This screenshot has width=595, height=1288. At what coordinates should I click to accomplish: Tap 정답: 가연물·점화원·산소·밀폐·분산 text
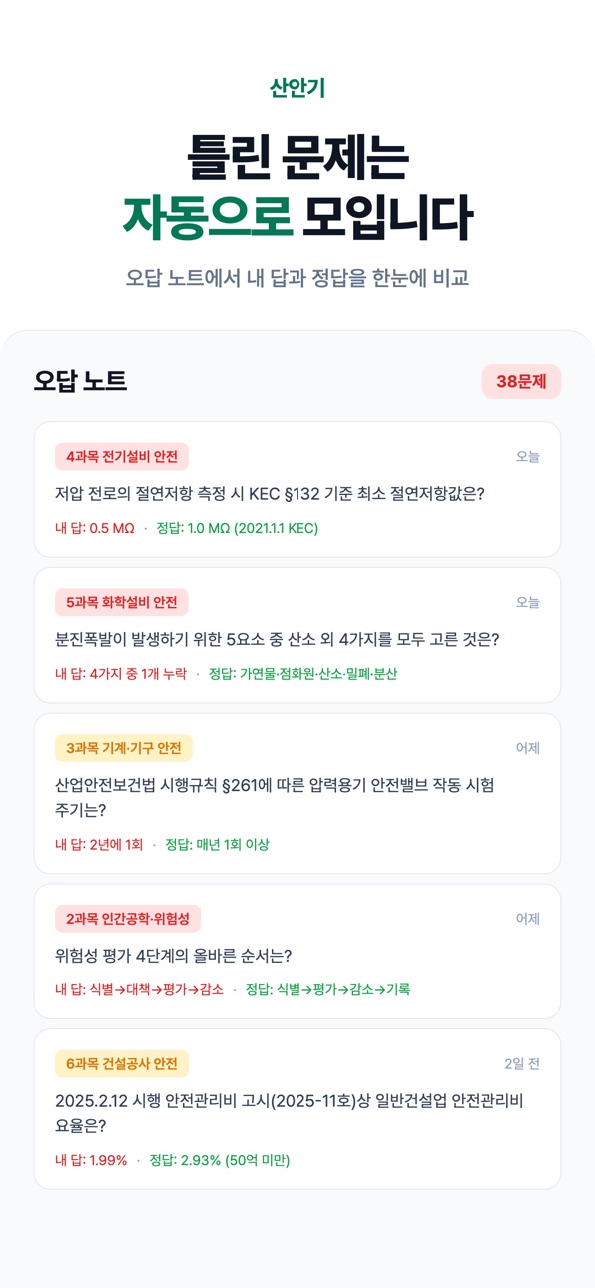pyautogui.click(x=303, y=674)
